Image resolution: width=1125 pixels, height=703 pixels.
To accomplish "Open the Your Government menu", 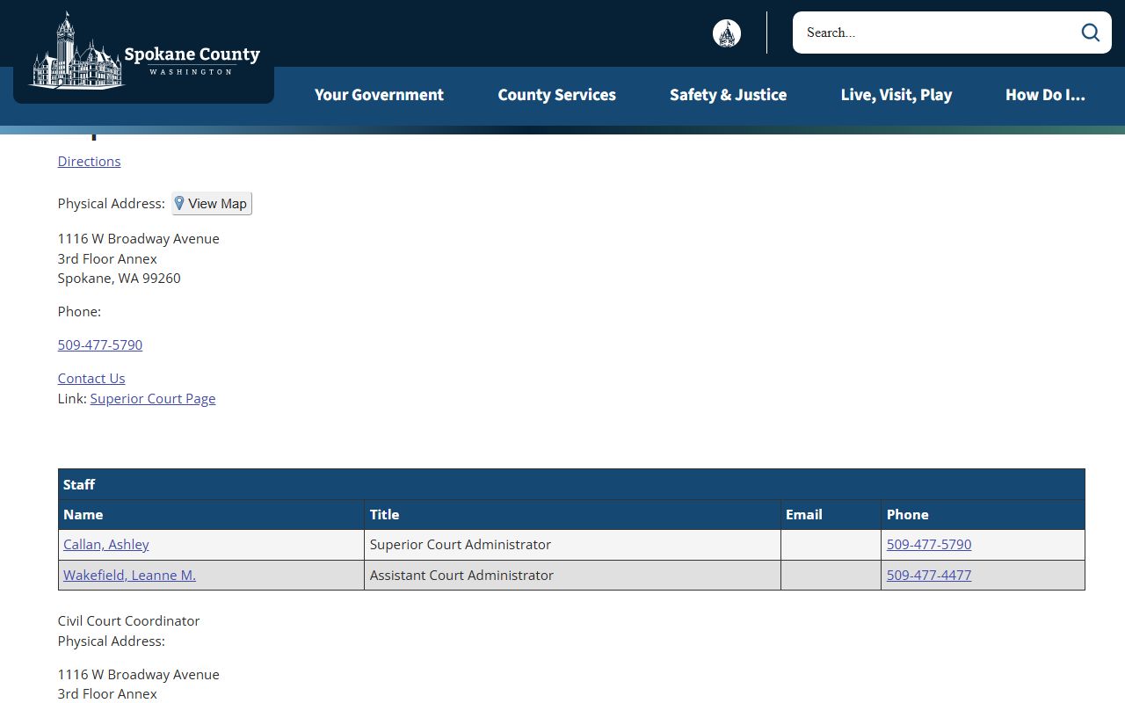I will coord(379,95).
